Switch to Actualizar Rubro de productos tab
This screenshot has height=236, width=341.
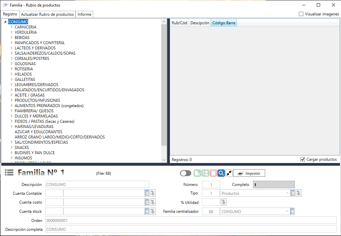pyautogui.click(x=47, y=14)
